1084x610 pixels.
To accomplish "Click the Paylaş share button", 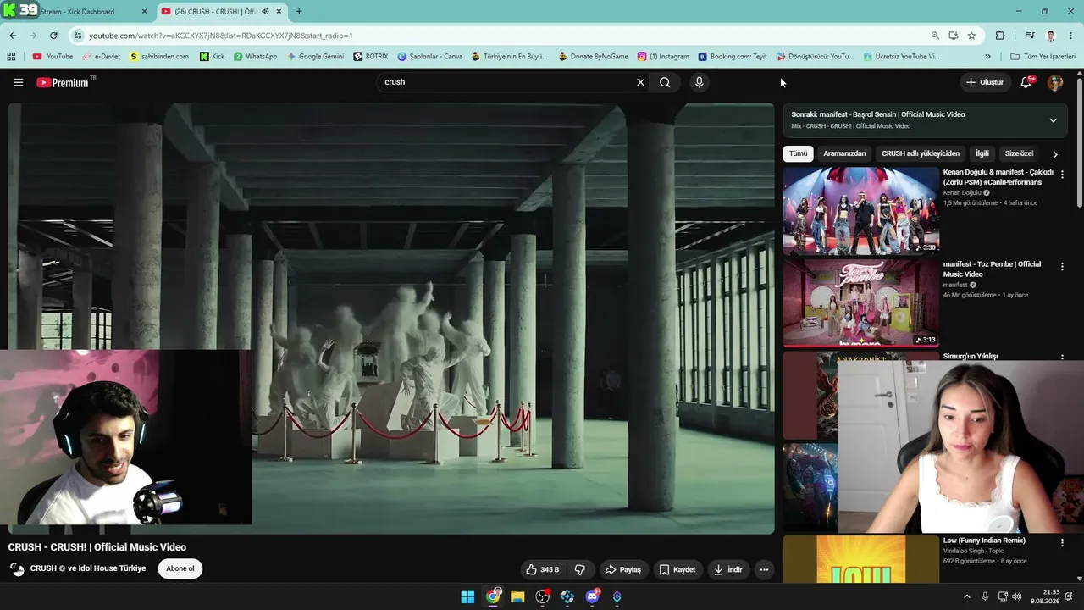I will [x=622, y=569].
